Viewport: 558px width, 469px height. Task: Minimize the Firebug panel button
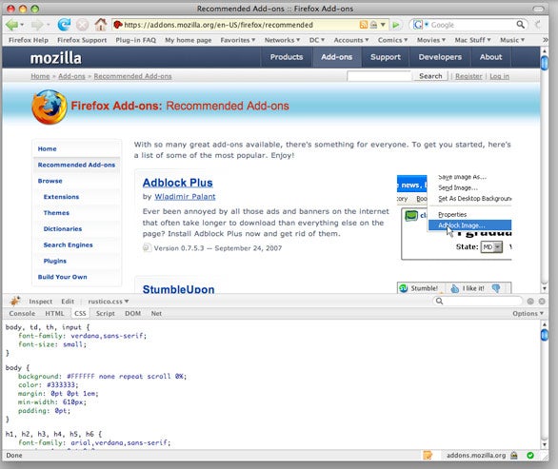(530, 302)
